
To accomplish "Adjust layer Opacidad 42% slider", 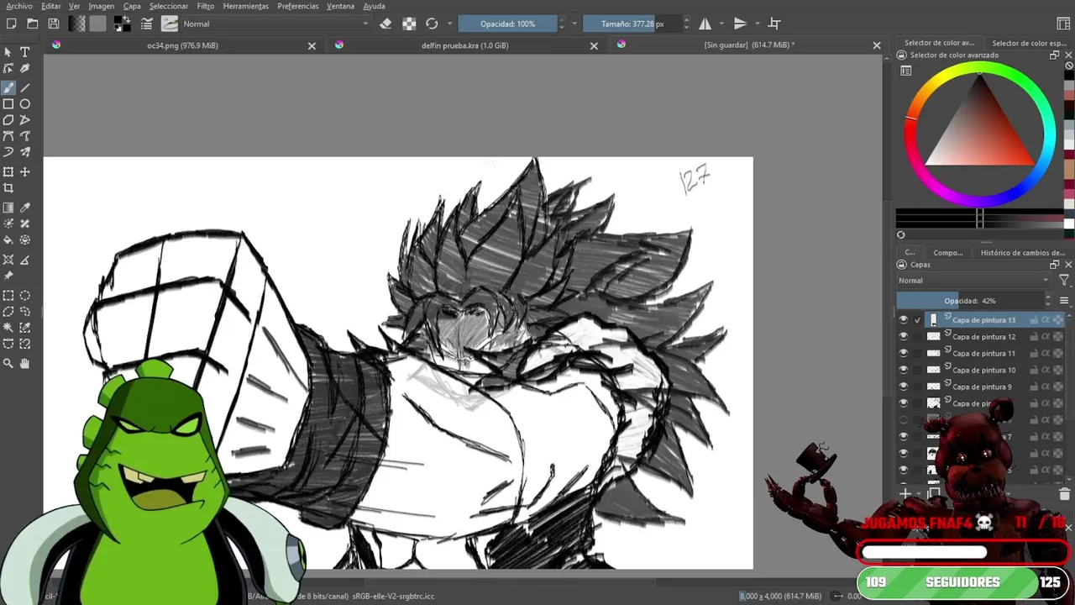I will [969, 301].
